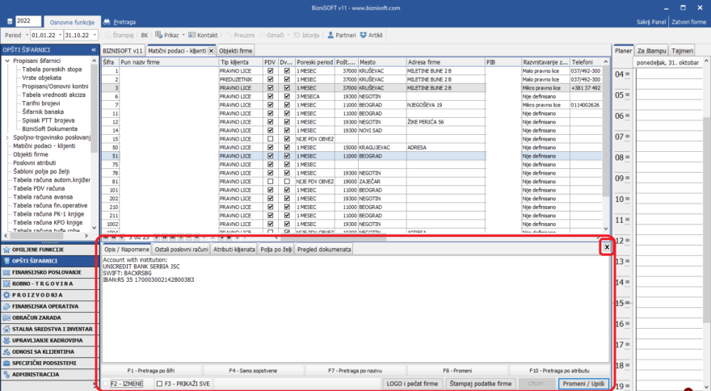The width and height of the screenshot is (711, 391).
Task: Check the F3 - PRIKAŽI SVE box
Action: pyautogui.click(x=160, y=383)
